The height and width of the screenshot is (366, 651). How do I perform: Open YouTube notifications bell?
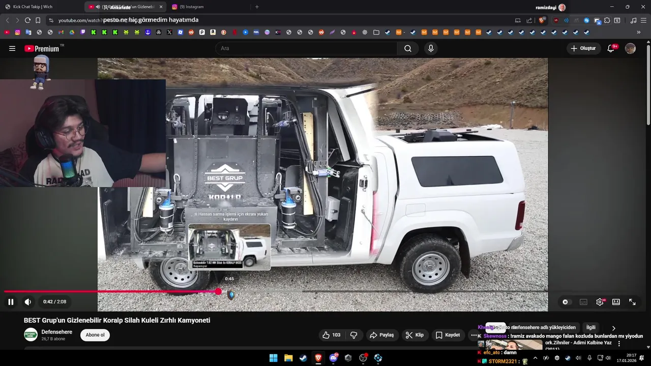click(x=611, y=48)
